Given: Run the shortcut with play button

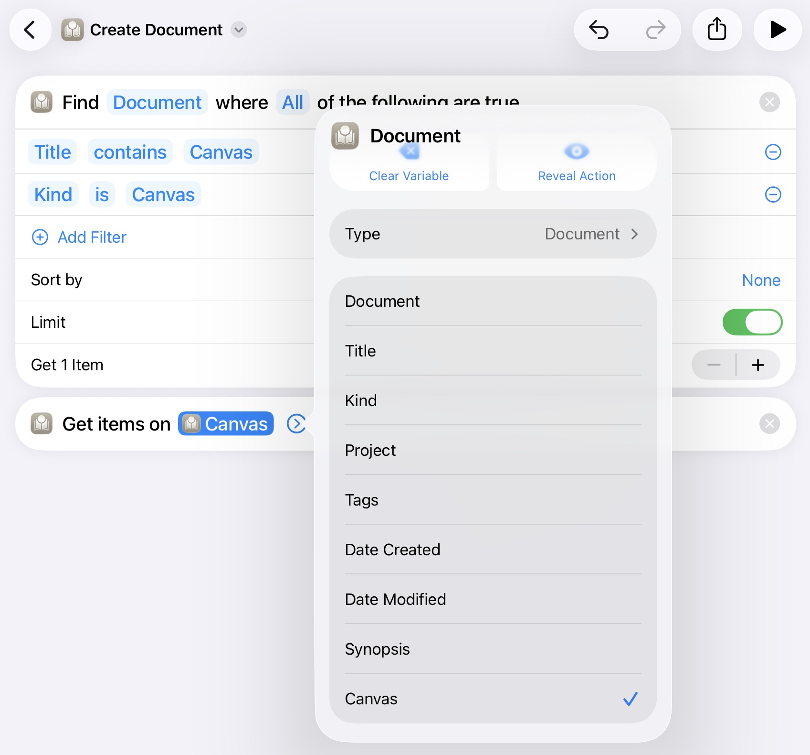Looking at the screenshot, I should click(x=778, y=30).
